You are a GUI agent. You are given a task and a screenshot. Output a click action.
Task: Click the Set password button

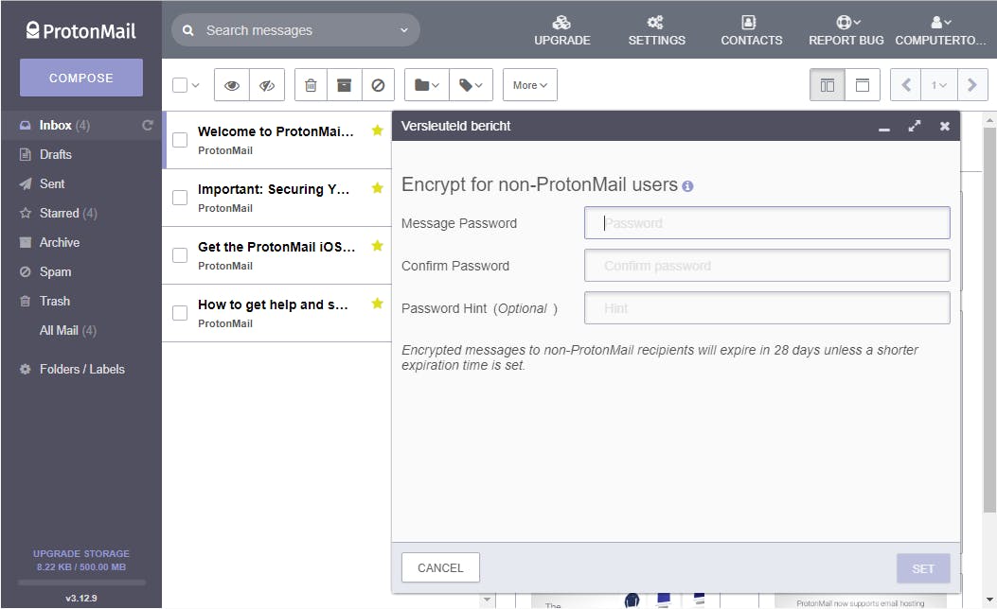point(923,568)
